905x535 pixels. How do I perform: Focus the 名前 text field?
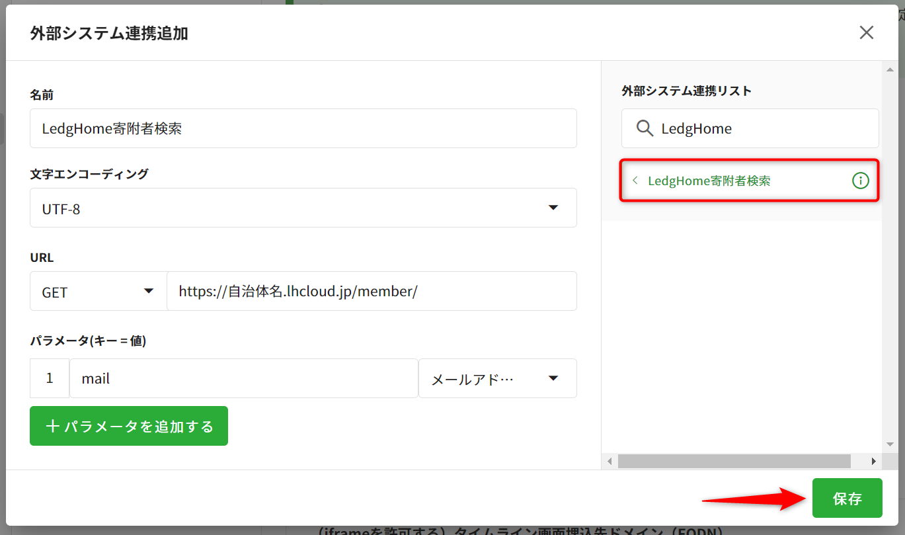point(303,129)
